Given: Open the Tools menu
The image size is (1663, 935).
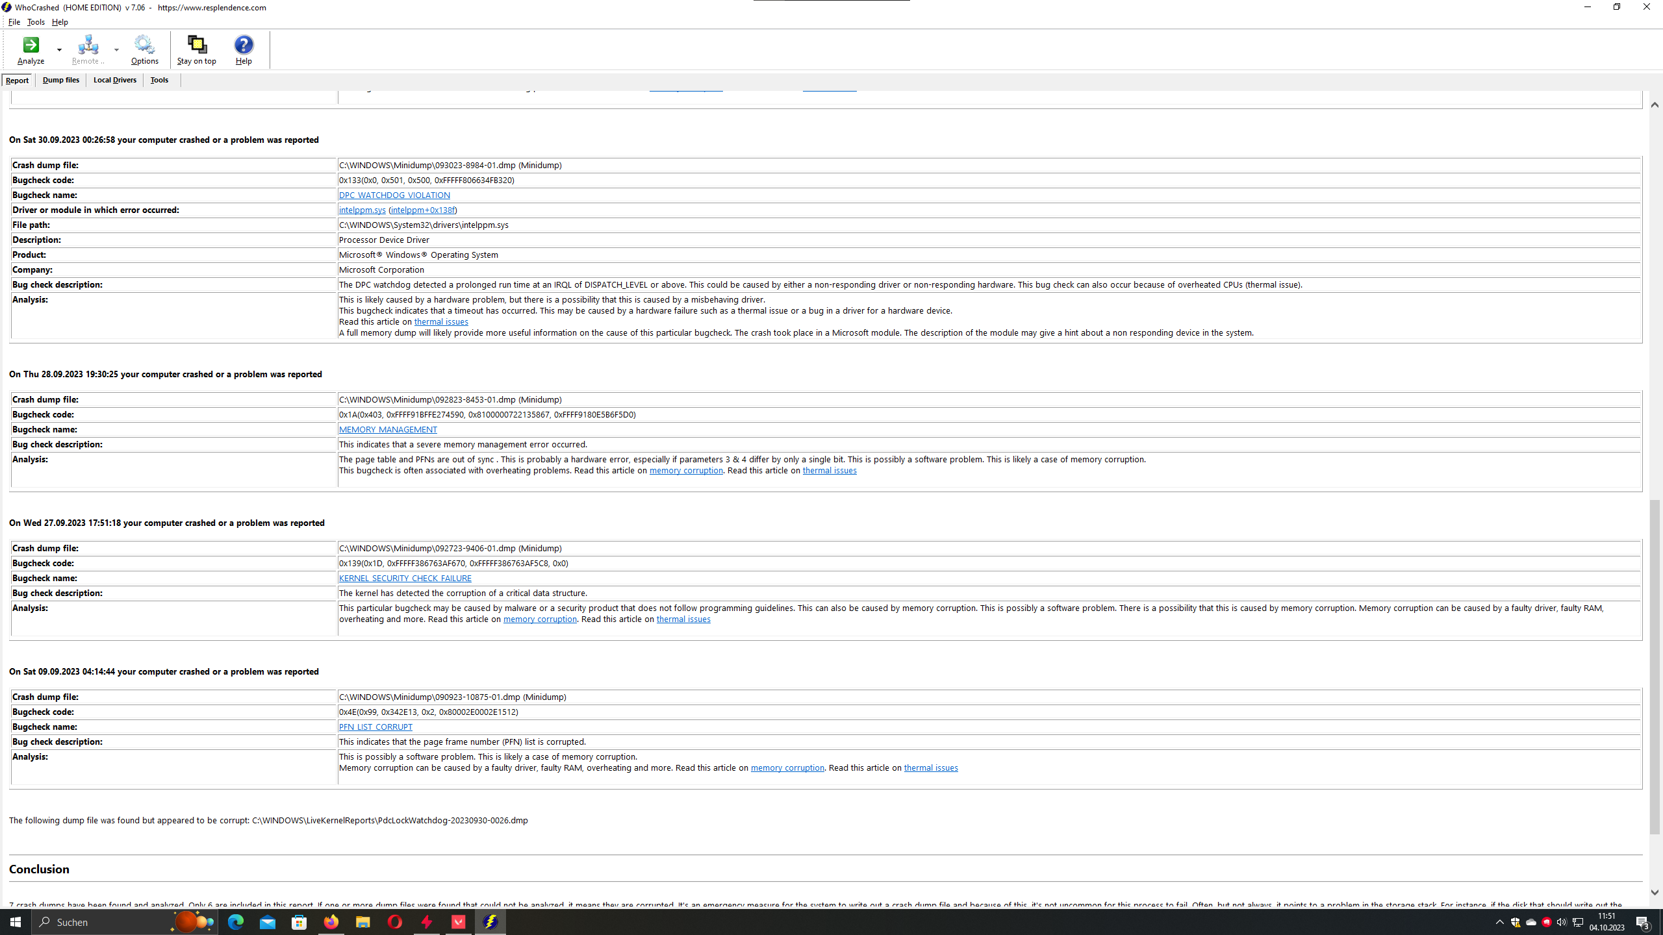Looking at the screenshot, I should coord(36,22).
